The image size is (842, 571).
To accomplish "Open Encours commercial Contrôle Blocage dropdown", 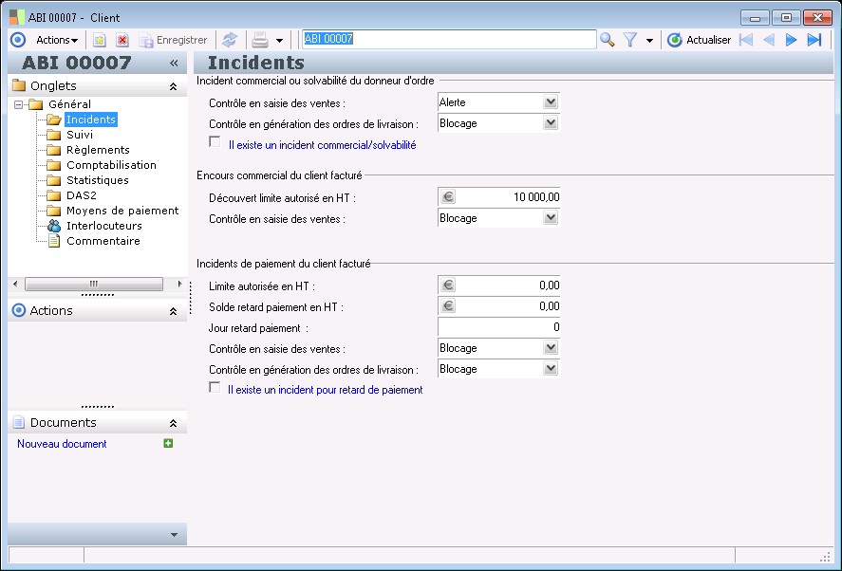I will pos(551,217).
